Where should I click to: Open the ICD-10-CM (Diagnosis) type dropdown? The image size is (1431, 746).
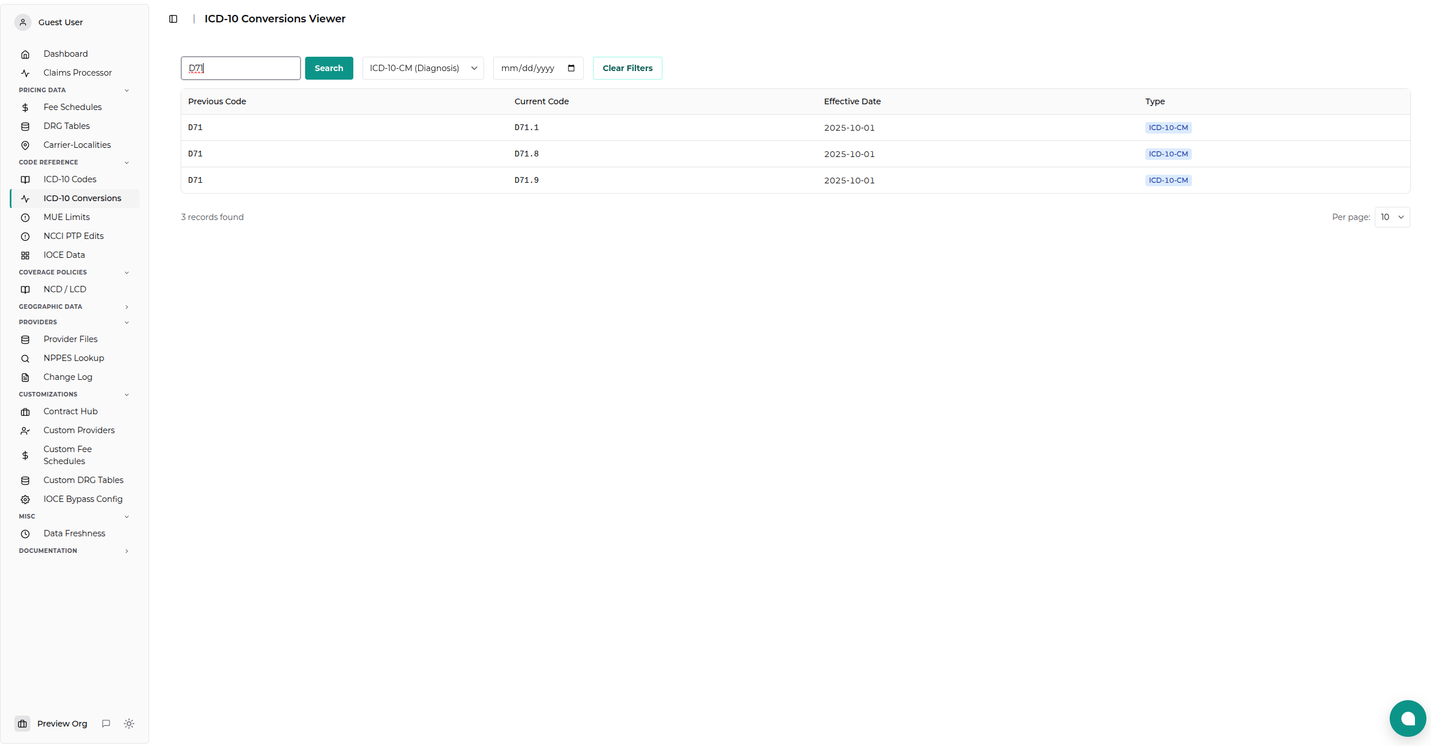click(x=423, y=68)
